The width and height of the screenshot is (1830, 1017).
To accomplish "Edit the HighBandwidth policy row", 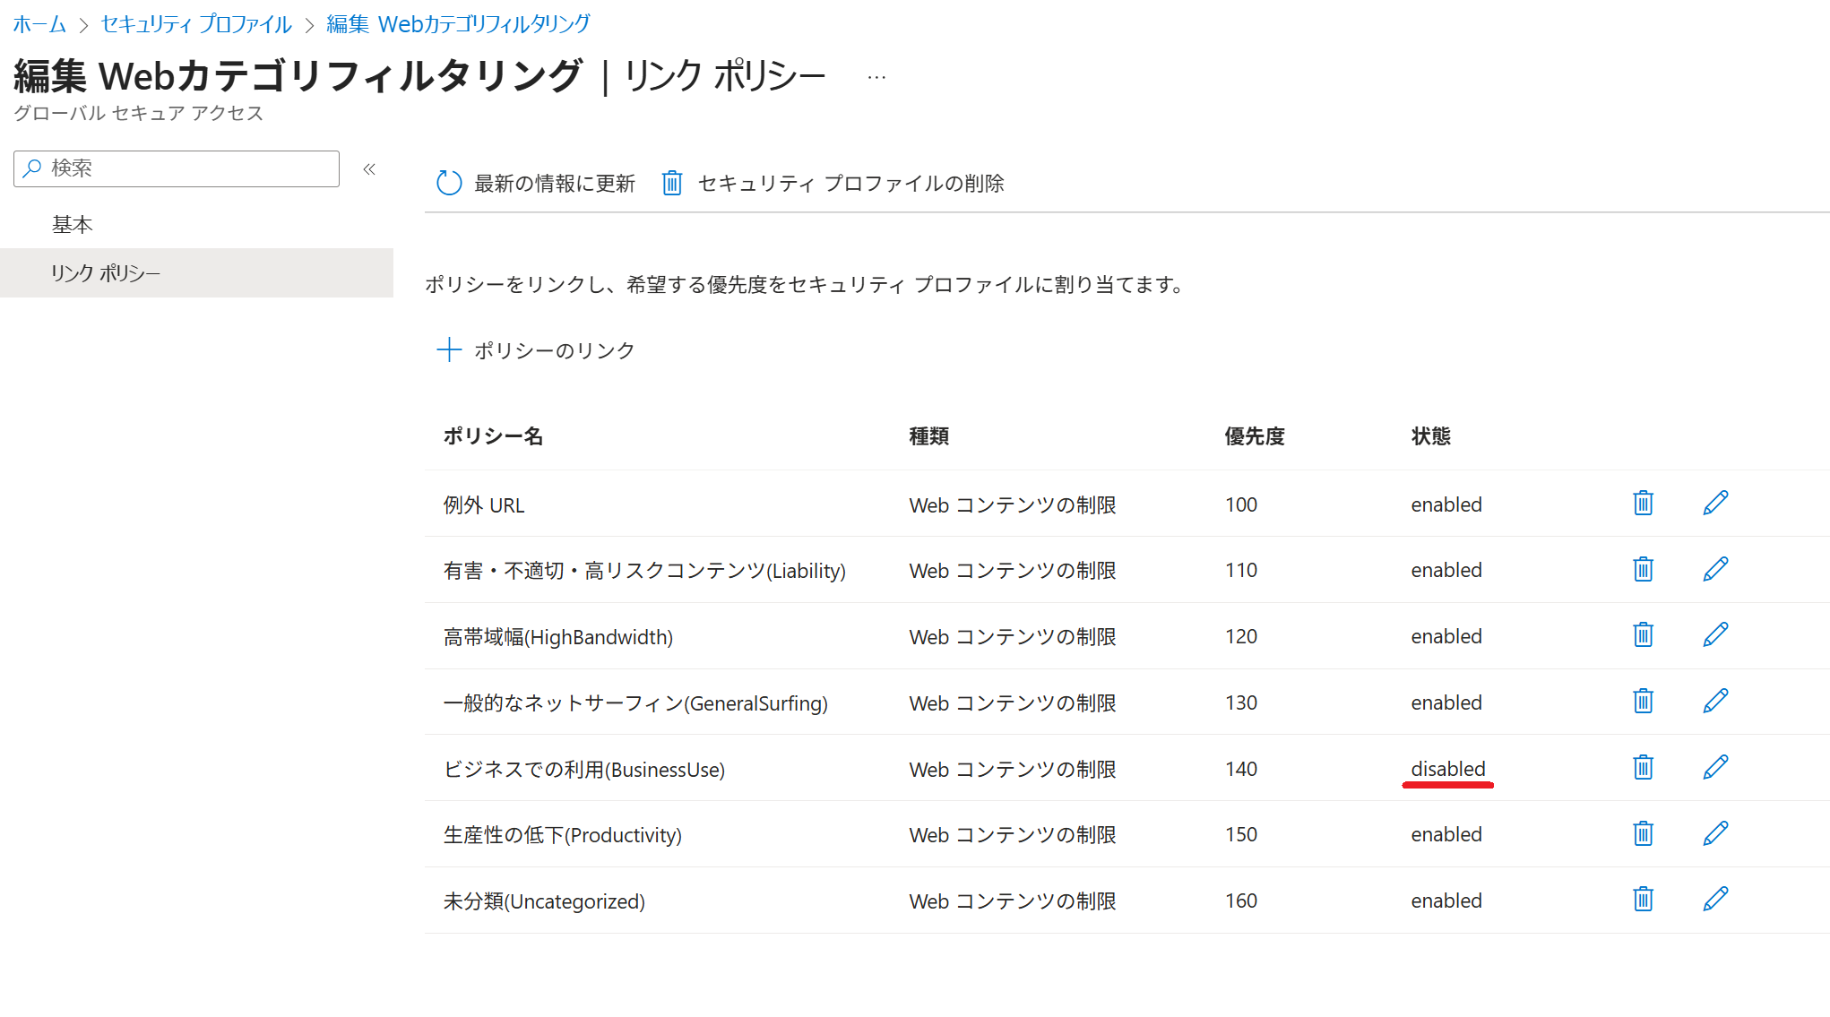I will [1715, 635].
